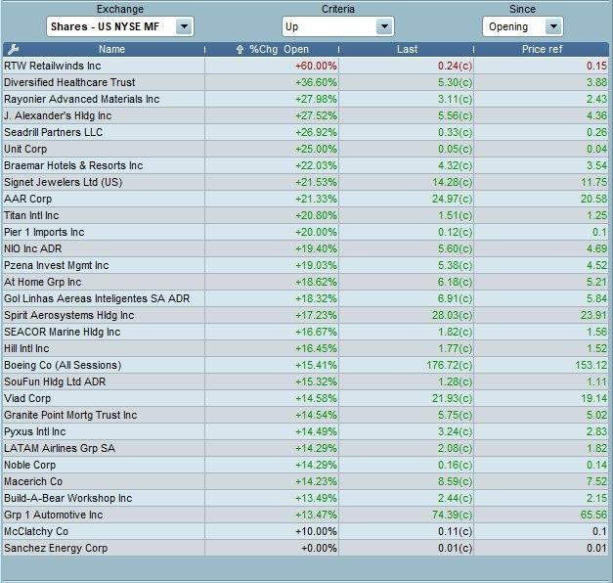Click the +10.00% change value
This screenshot has width=613, height=583.
(x=316, y=531)
